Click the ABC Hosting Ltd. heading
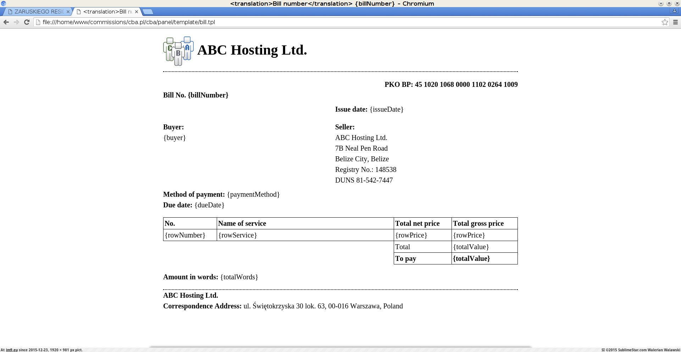The height and width of the screenshot is (352, 681). pos(252,50)
